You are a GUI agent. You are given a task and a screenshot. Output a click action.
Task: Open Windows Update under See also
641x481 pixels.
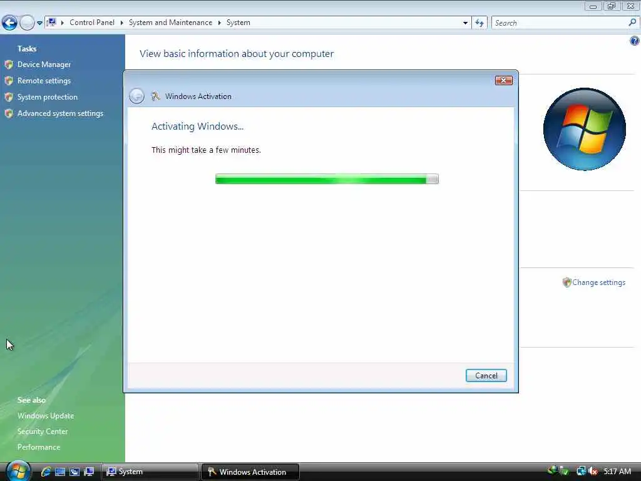pyautogui.click(x=46, y=416)
